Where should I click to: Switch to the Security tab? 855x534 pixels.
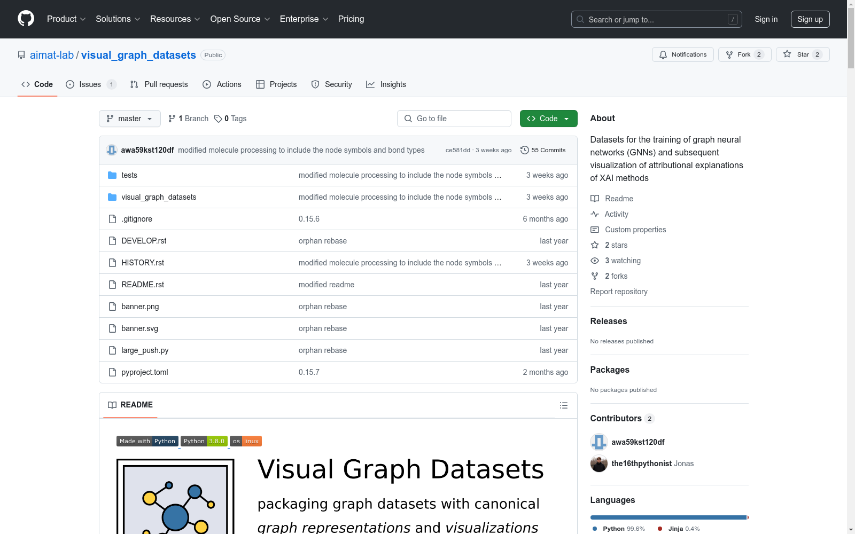point(332,84)
